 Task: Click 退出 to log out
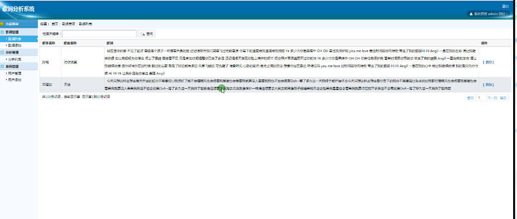pyautogui.click(x=505, y=6)
